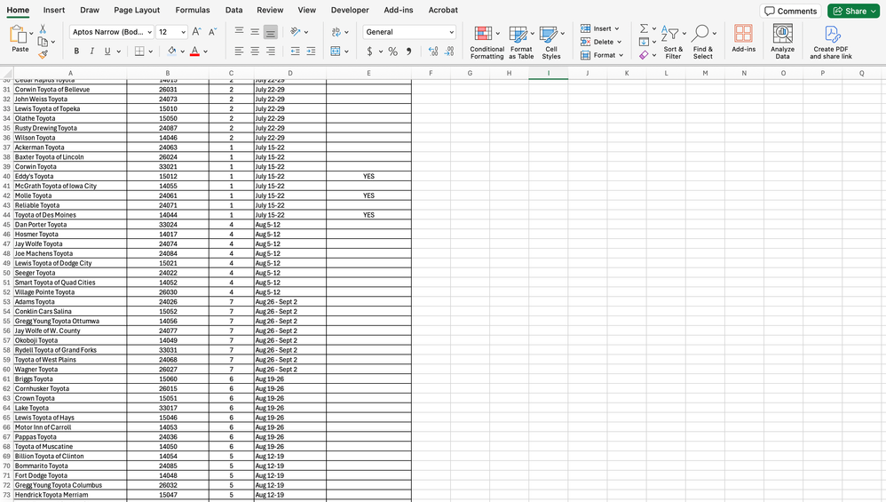Click the Paste clipboard icon
Image resolution: width=886 pixels, height=502 pixels.
[18, 35]
